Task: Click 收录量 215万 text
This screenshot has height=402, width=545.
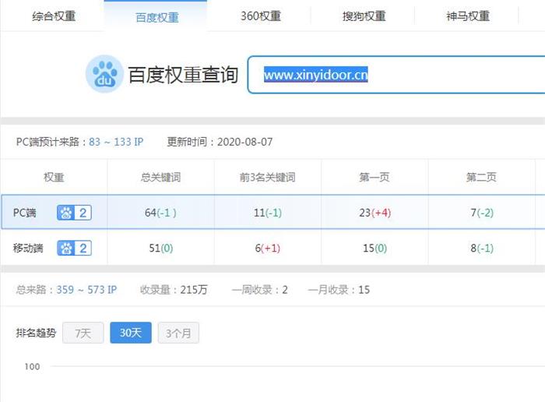Action: click(174, 290)
